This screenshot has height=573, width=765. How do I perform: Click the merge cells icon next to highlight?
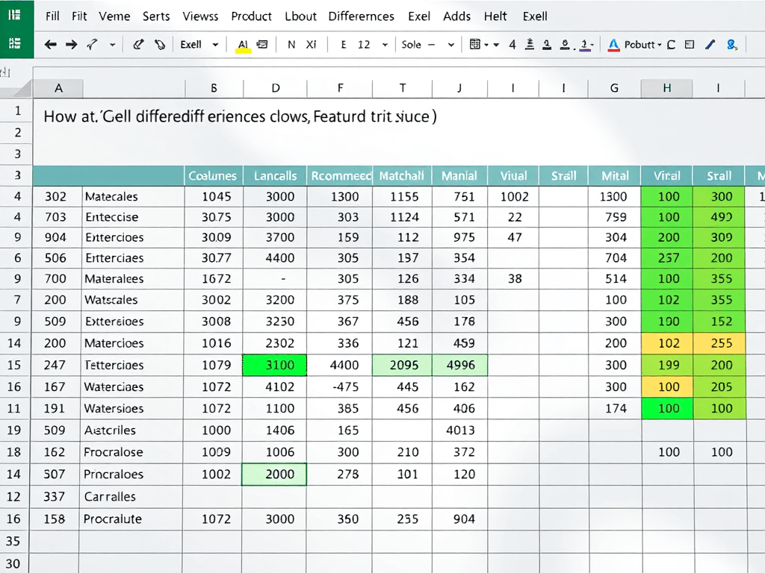pos(262,44)
